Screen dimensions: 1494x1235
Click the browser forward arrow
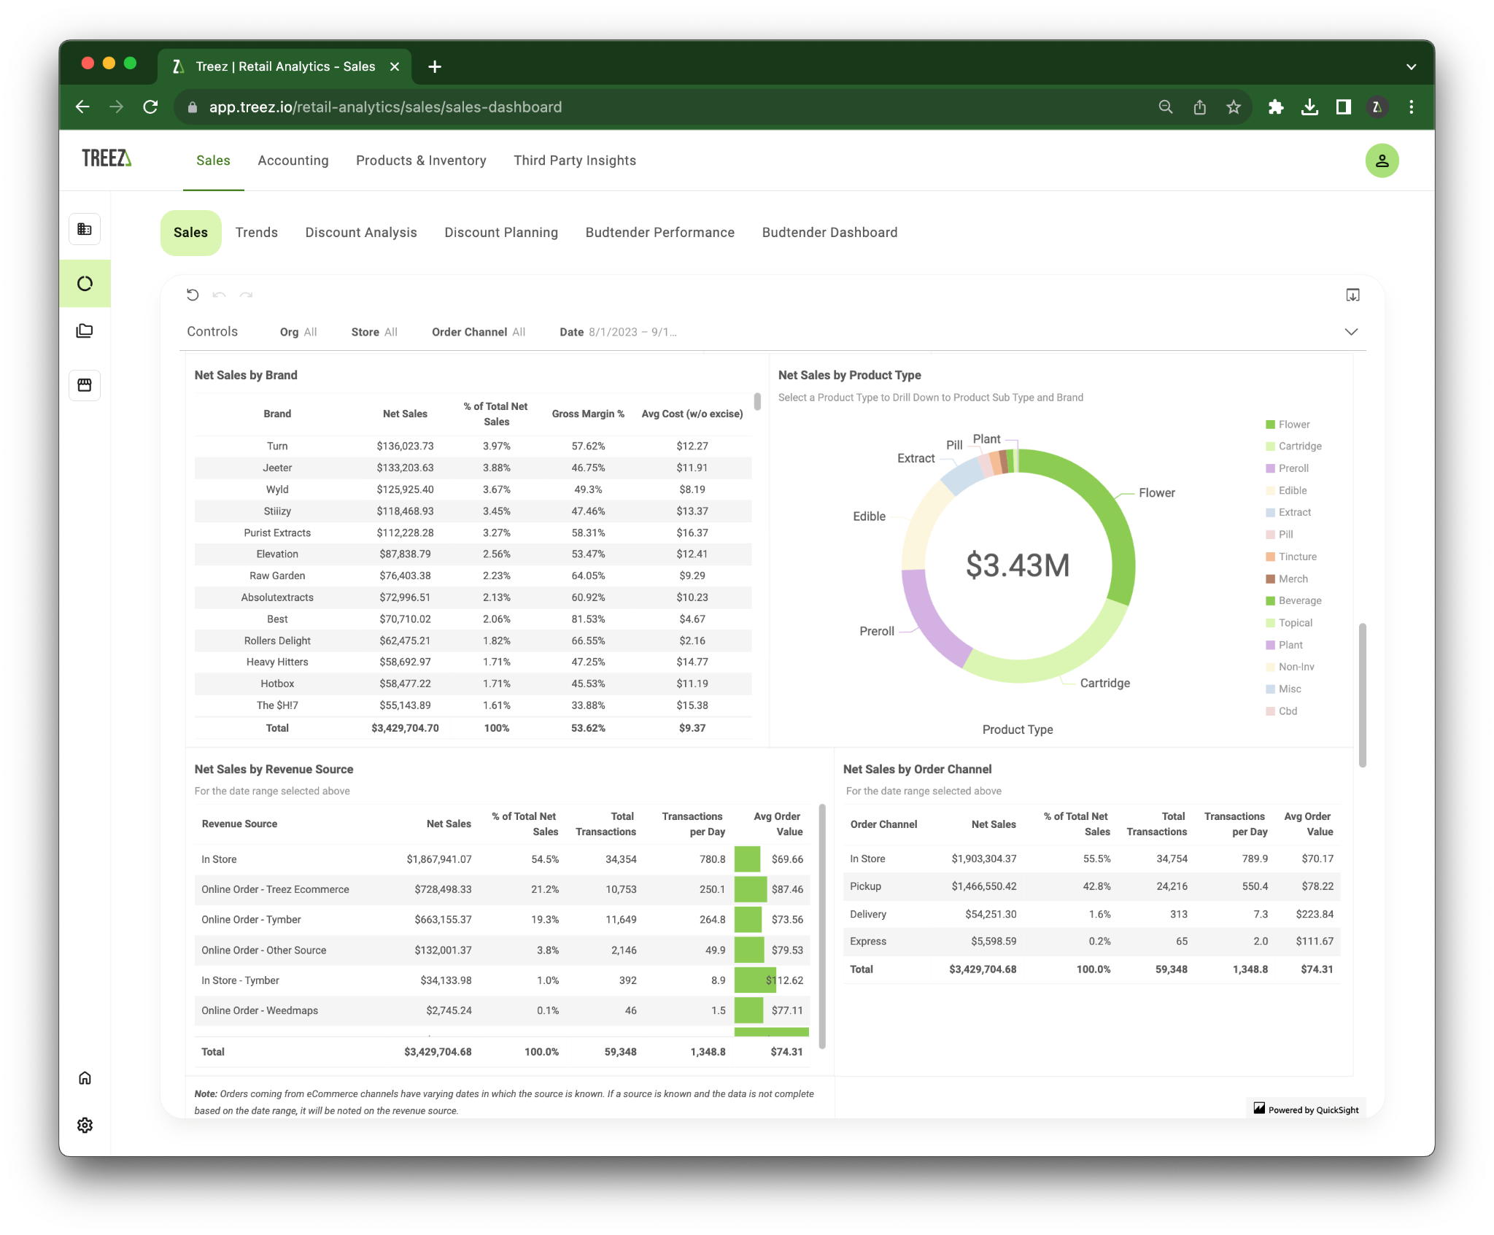coord(116,107)
